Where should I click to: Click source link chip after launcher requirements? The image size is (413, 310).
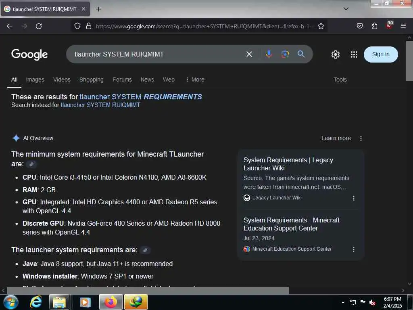[145, 250]
